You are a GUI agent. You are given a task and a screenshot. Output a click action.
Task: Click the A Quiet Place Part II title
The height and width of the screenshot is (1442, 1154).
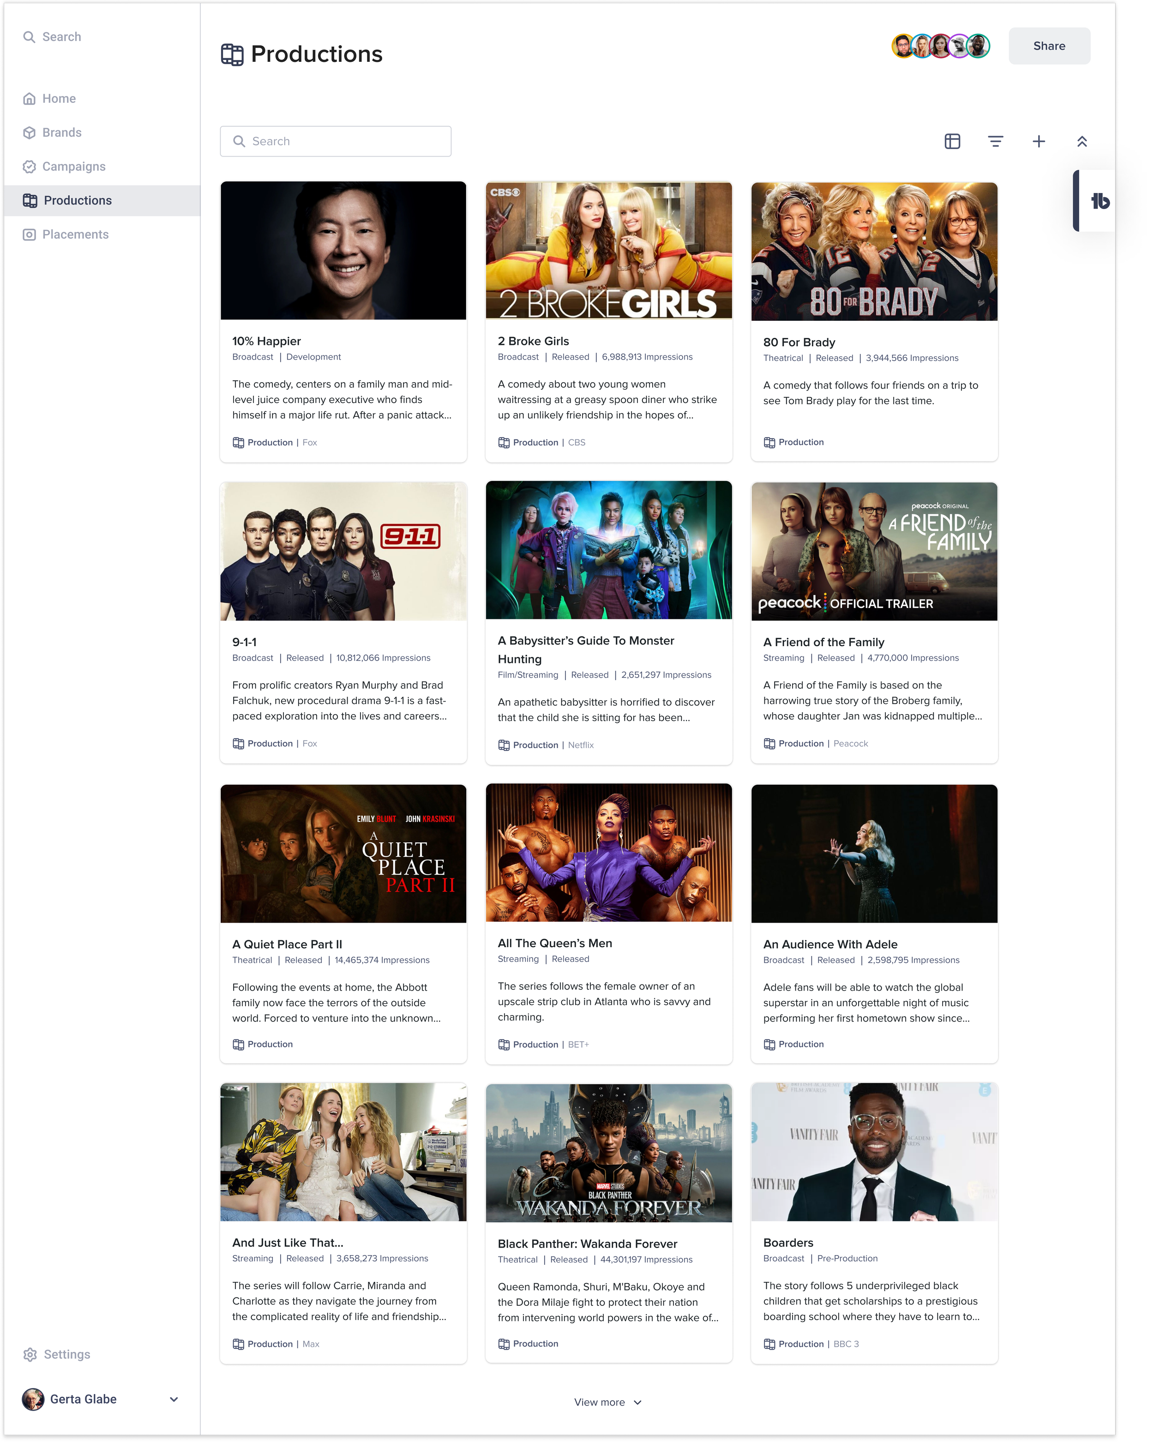coord(287,944)
